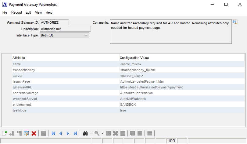Screen dimensions: 247x144
Task: Select the 'transactionKey' attribute cell
Action: [66, 70]
